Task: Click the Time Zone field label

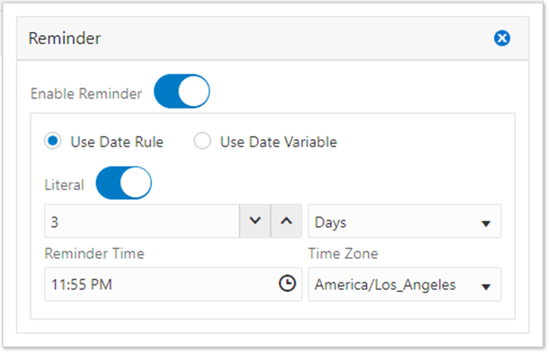Action: 343,254
